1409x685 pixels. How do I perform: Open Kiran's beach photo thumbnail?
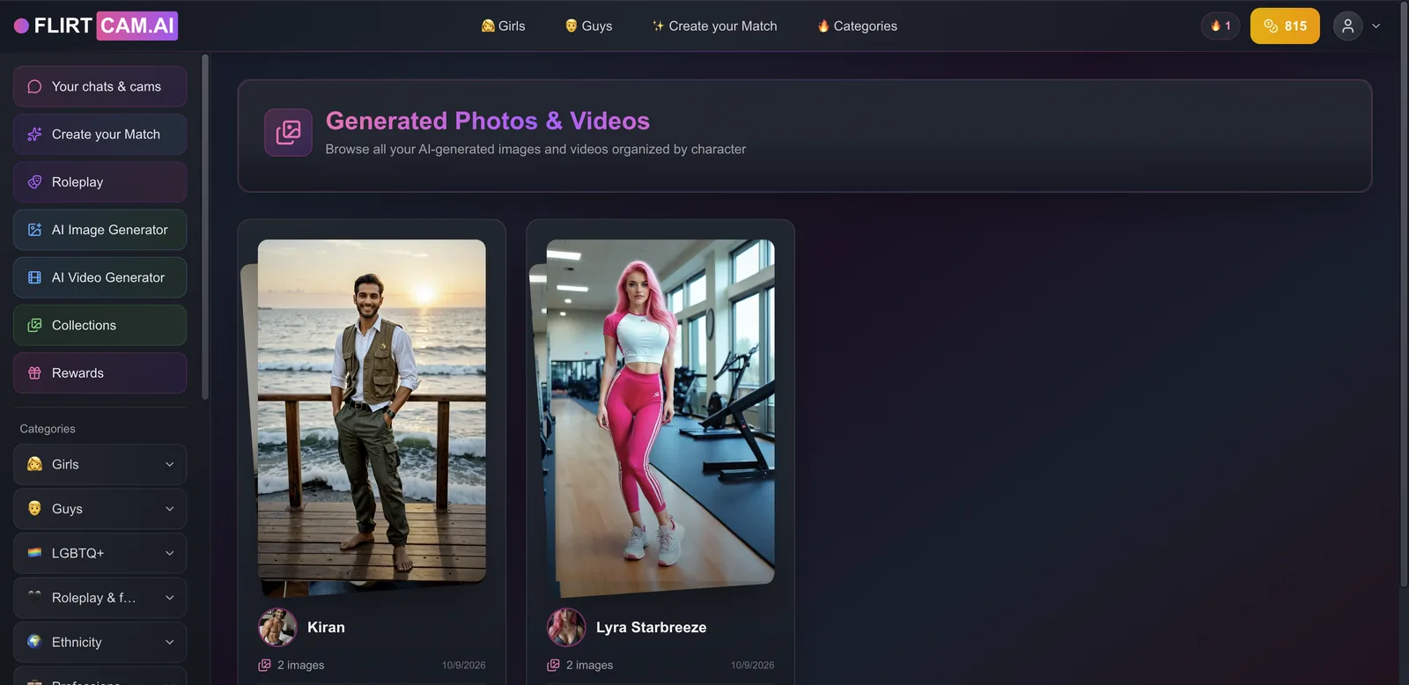pos(372,411)
